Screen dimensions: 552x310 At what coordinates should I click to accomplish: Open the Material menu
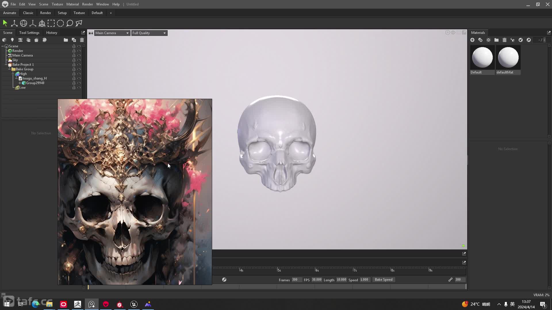pos(72,4)
